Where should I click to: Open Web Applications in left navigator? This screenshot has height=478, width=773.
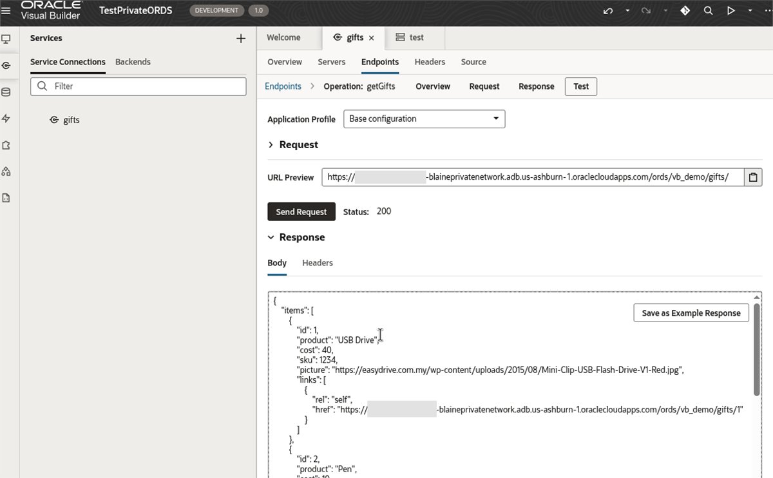coord(6,39)
